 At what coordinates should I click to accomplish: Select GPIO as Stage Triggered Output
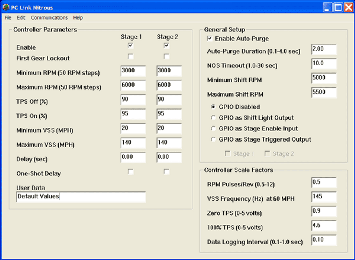213,140
